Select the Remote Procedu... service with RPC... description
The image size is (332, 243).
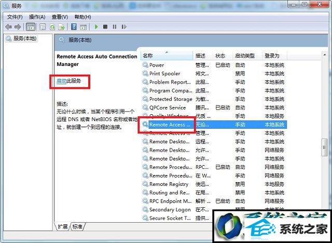pyautogui.click(x=214, y=167)
